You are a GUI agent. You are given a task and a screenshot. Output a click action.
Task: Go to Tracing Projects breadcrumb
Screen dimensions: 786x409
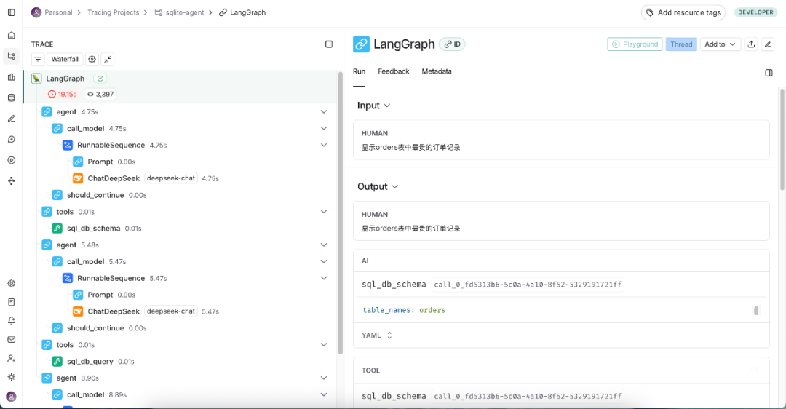click(x=114, y=12)
